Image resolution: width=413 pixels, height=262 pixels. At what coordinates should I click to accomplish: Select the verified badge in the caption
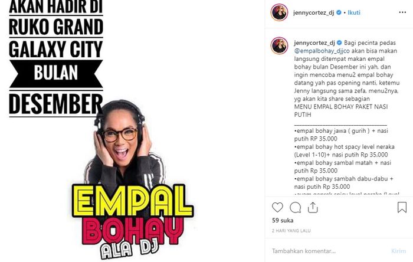coord(339,42)
